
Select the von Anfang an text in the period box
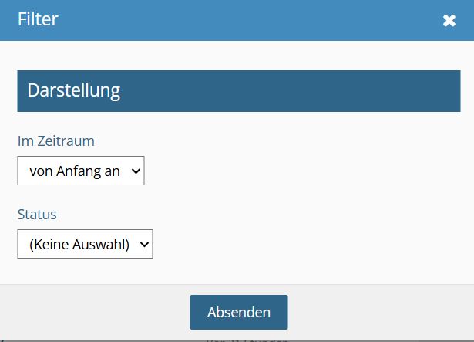[x=74, y=171]
